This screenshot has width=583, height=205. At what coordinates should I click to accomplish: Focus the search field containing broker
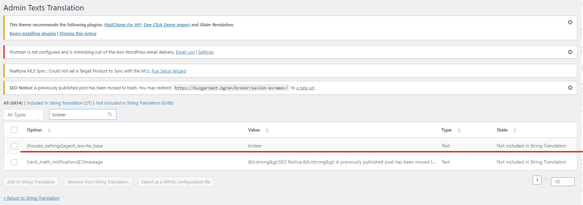[78, 115]
